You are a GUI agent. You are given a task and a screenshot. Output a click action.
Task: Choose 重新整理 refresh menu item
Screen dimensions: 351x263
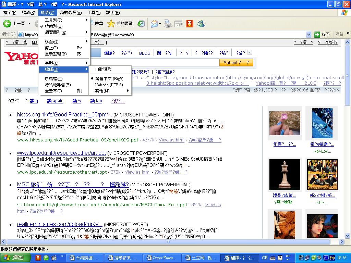64,54
